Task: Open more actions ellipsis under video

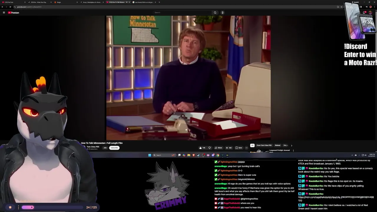Action: [247, 148]
